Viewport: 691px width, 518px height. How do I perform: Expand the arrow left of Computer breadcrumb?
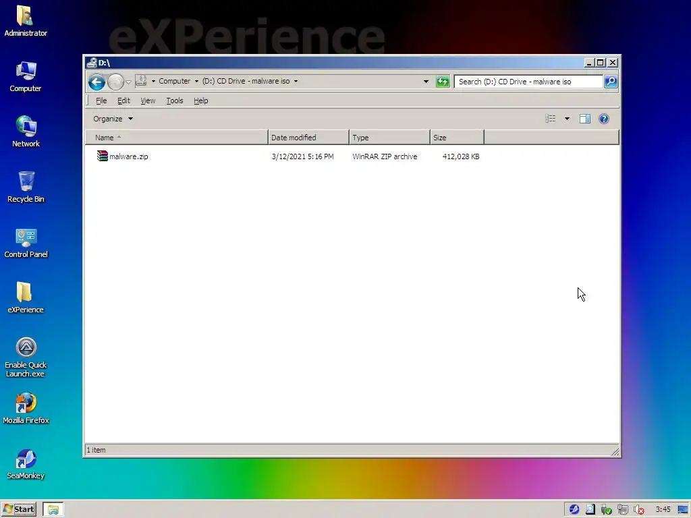153,82
